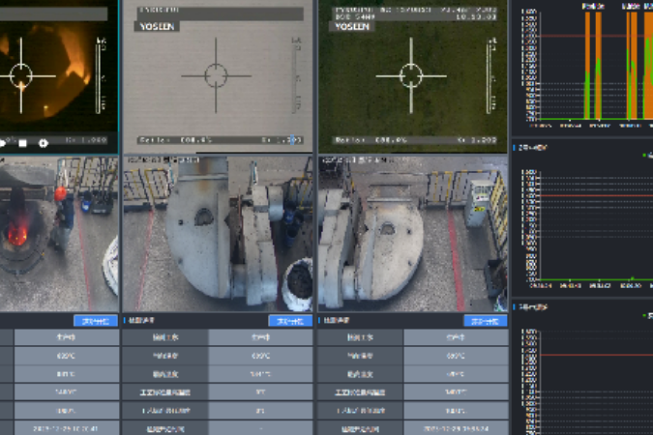Open the right camera image of the ladle
653x435 pixels.
point(413,232)
